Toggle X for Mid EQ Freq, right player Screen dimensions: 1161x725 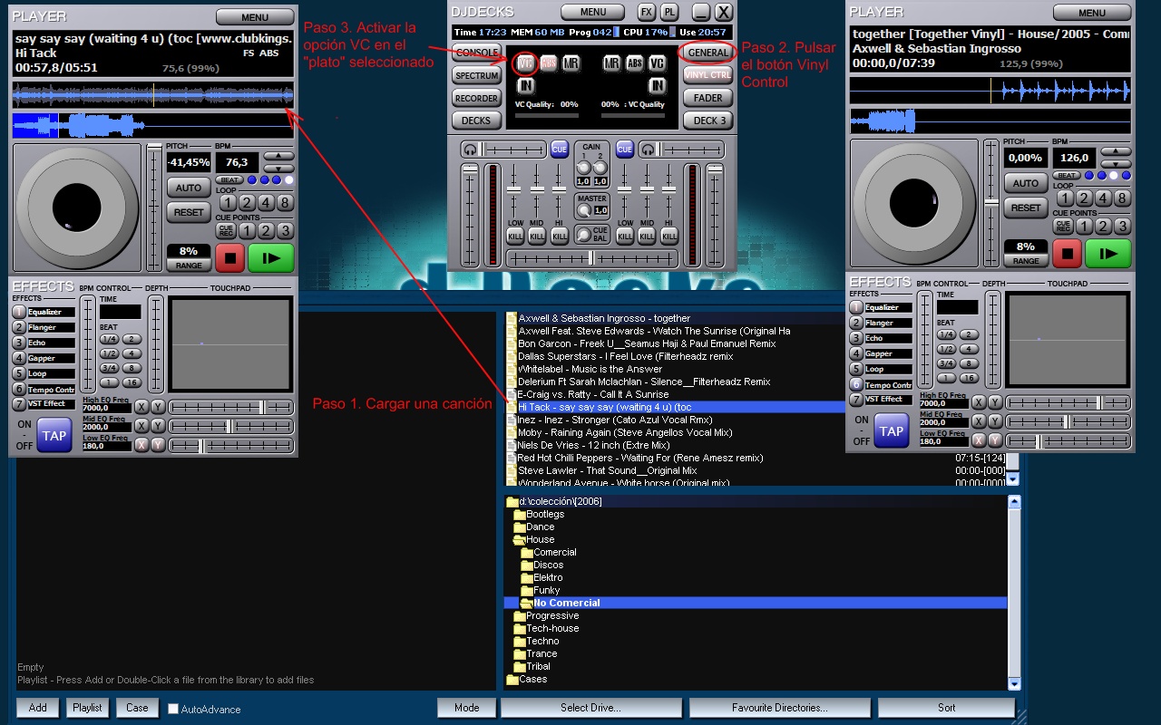point(979,421)
